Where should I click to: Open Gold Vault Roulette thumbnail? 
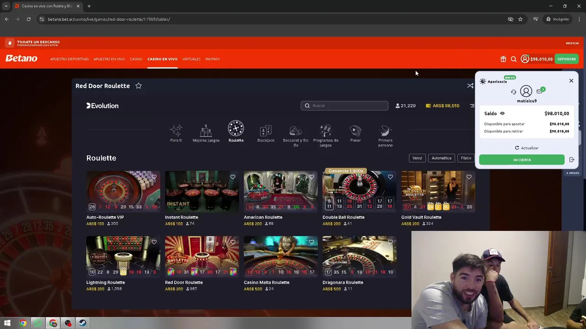coord(438,191)
